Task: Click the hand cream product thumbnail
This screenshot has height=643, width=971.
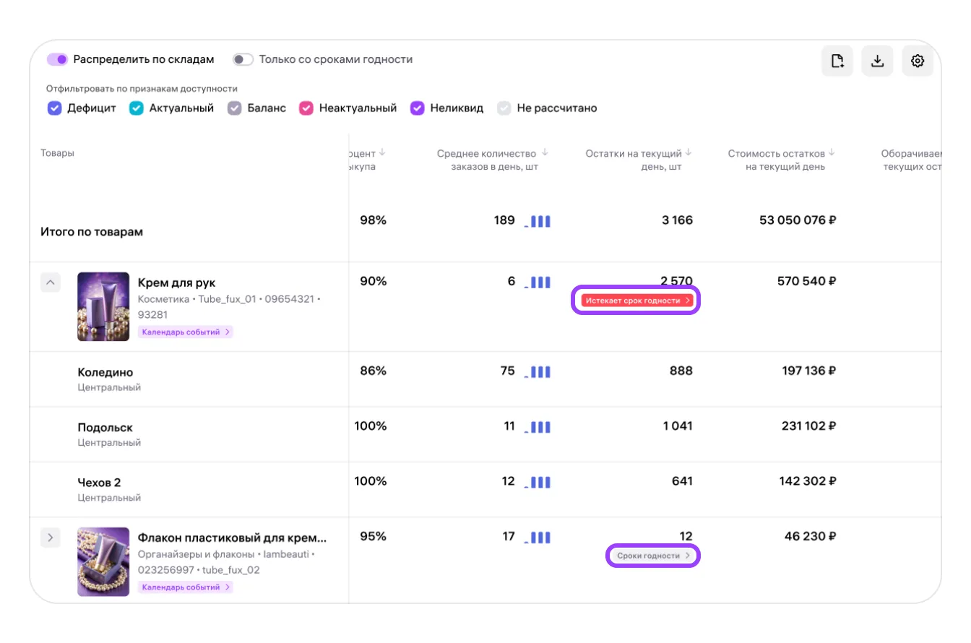Action: tap(103, 306)
